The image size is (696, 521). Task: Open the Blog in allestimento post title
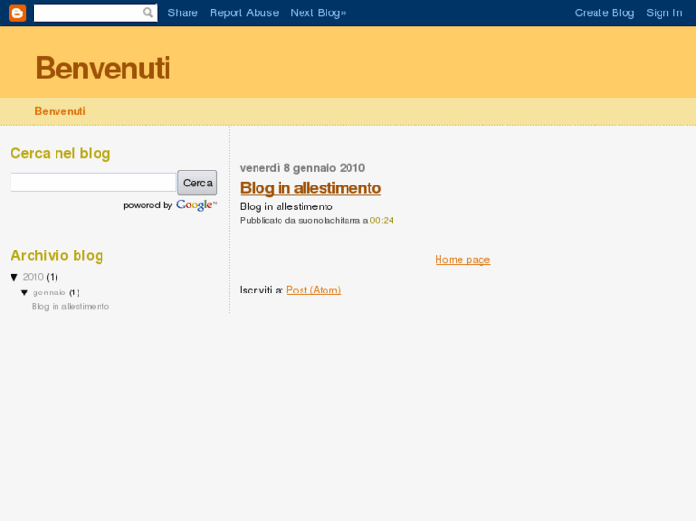tap(311, 188)
